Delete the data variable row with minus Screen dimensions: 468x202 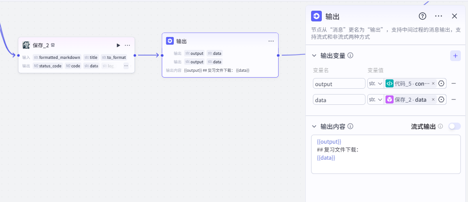coord(454,100)
